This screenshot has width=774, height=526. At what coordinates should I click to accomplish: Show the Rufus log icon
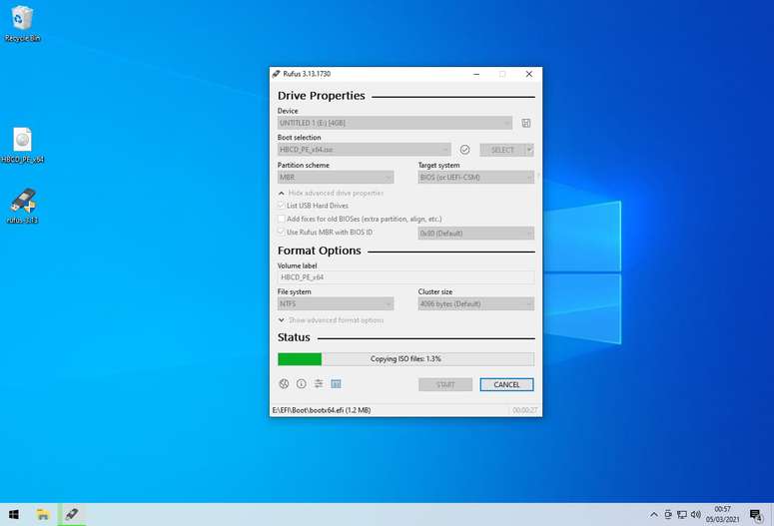(x=337, y=383)
